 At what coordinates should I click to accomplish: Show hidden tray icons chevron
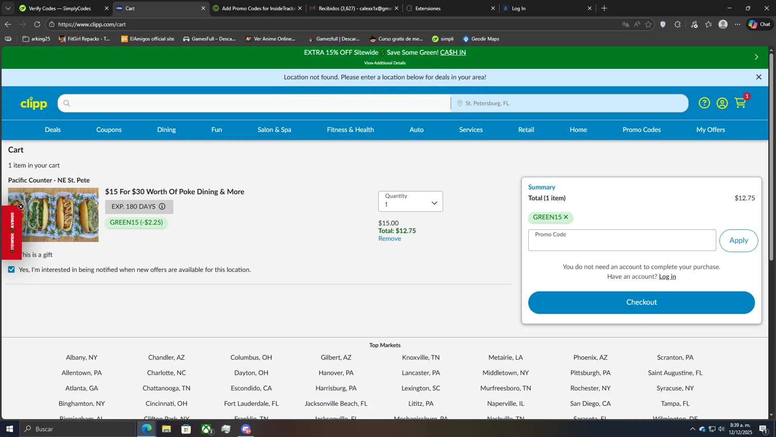click(692, 429)
